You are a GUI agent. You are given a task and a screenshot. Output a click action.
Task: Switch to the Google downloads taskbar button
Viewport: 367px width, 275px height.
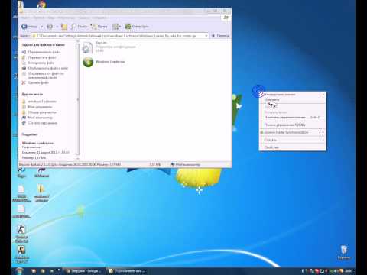[x=83, y=271]
